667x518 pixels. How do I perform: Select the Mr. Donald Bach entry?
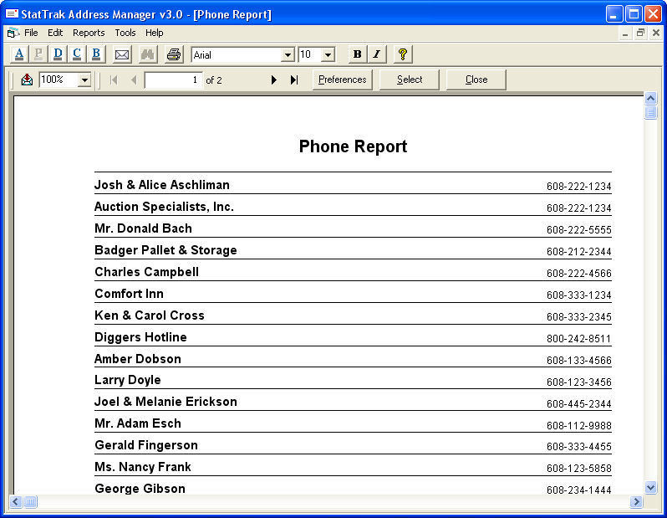(144, 228)
